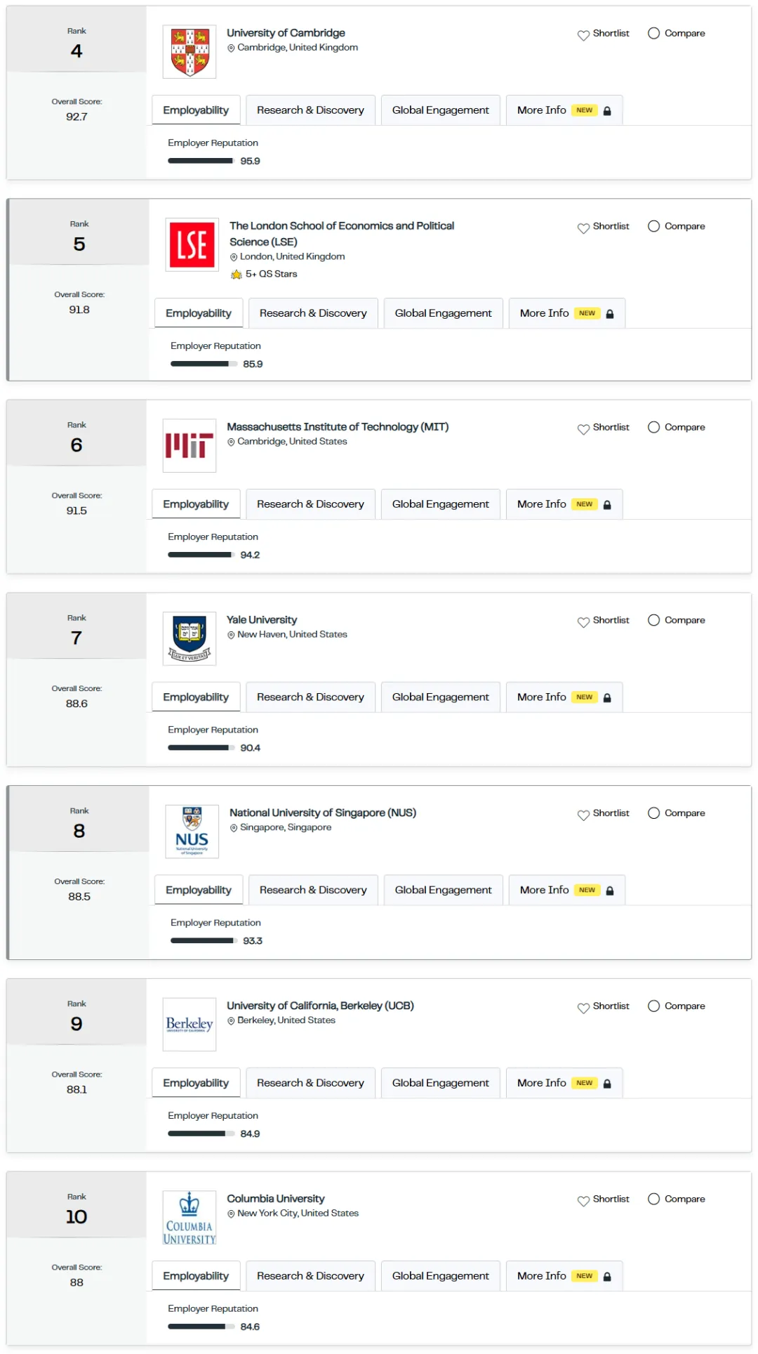Viewport: 758px width, 1354px height.
Task: Click the University of Cambridge crest logo
Action: [x=189, y=52]
